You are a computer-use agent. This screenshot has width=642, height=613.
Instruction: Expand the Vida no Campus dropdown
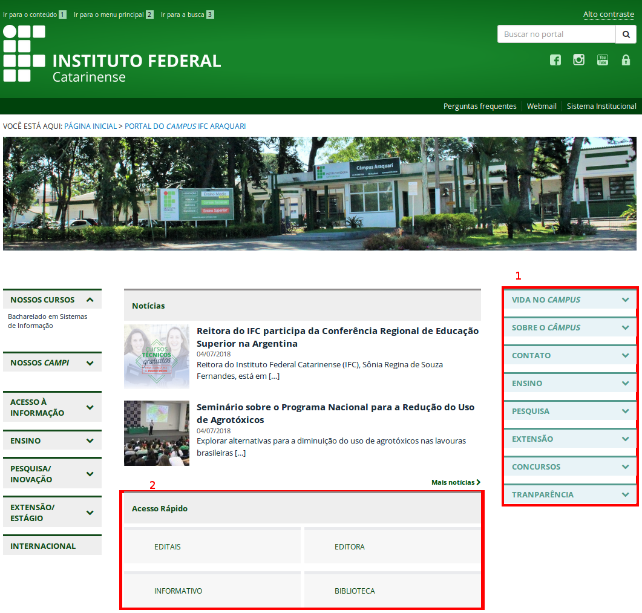click(x=625, y=300)
